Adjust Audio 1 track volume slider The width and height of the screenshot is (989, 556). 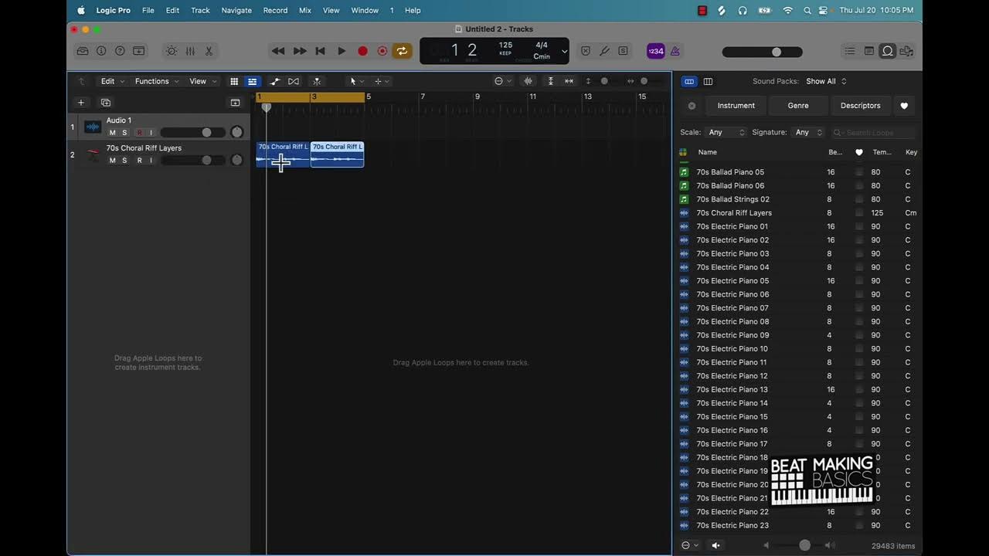click(x=193, y=133)
